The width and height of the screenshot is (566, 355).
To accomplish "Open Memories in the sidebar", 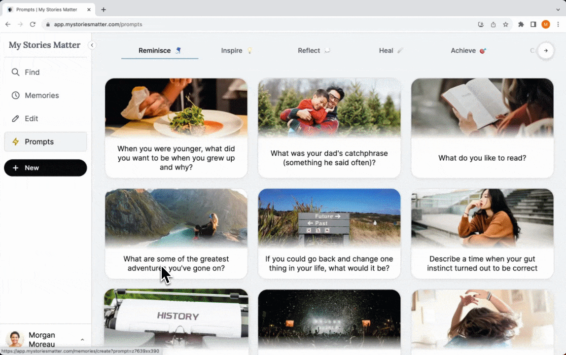I will click(x=45, y=95).
